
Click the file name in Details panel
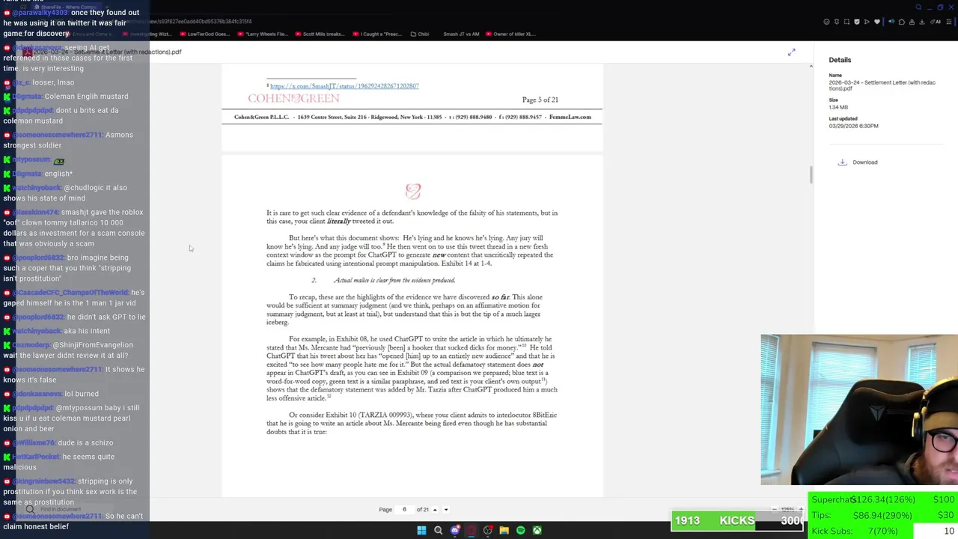[882, 85]
